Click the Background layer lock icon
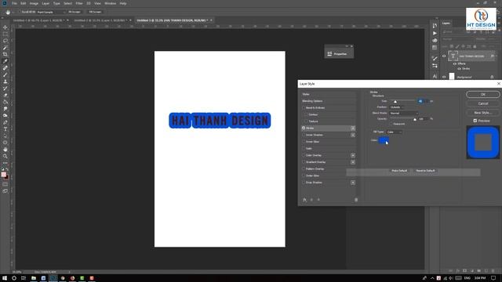 492,77
